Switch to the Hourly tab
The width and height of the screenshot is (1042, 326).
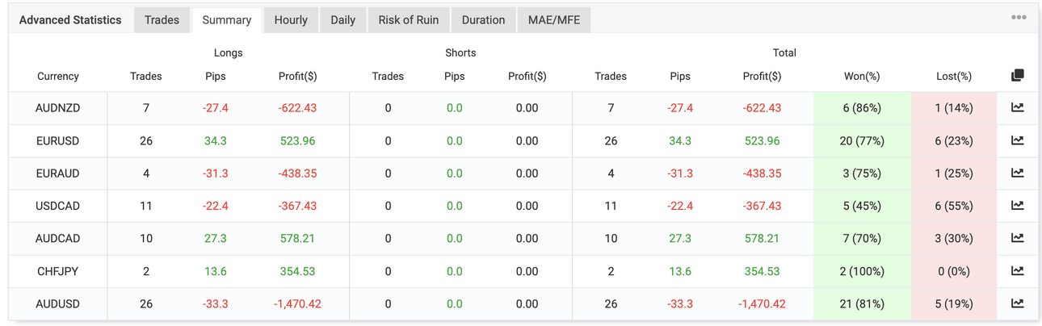coord(291,20)
